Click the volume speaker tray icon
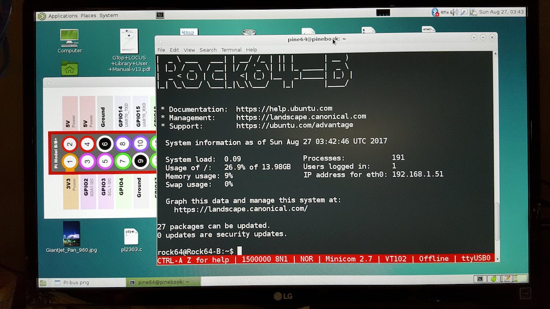 pos(454,12)
